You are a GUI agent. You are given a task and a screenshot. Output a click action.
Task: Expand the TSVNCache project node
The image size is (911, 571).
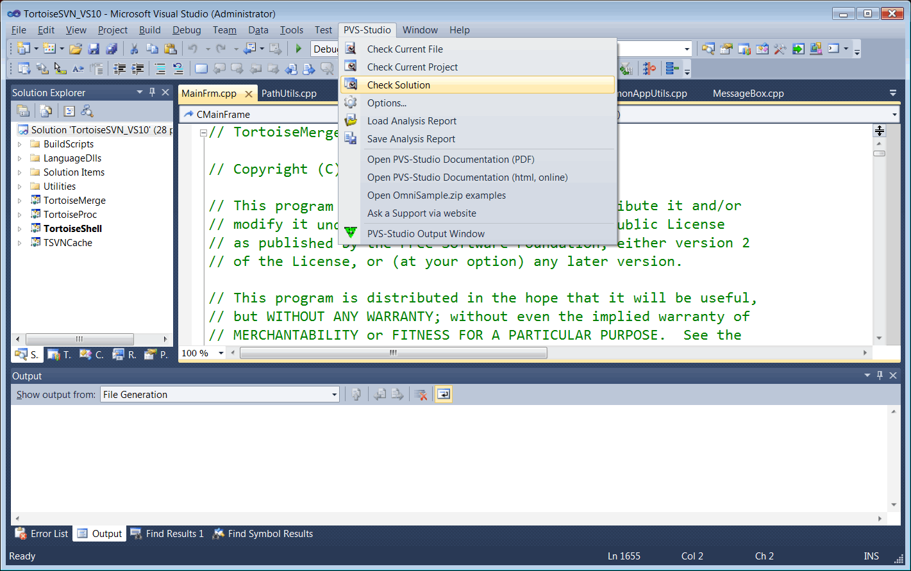click(x=19, y=243)
